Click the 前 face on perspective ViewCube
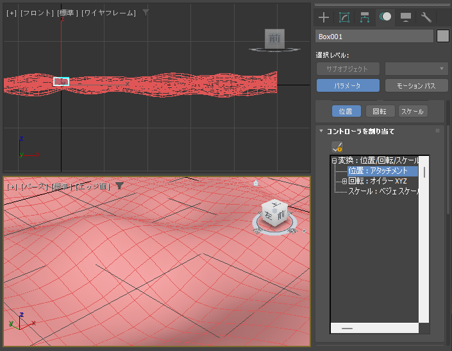 pyautogui.click(x=281, y=216)
